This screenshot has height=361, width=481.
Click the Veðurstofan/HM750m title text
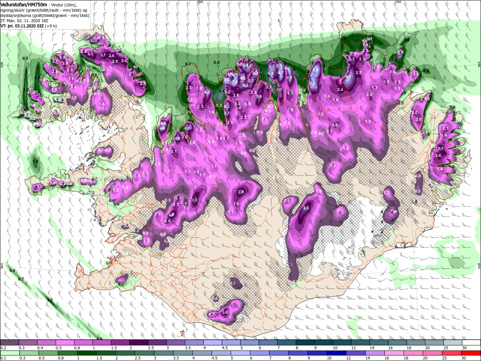[x=23, y=4]
